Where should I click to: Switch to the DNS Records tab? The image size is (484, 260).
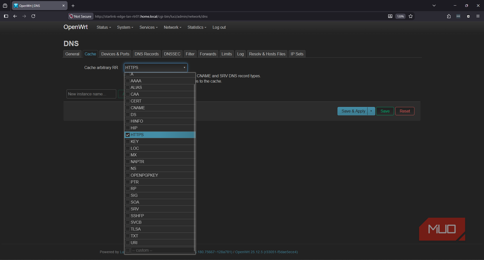tap(147, 54)
